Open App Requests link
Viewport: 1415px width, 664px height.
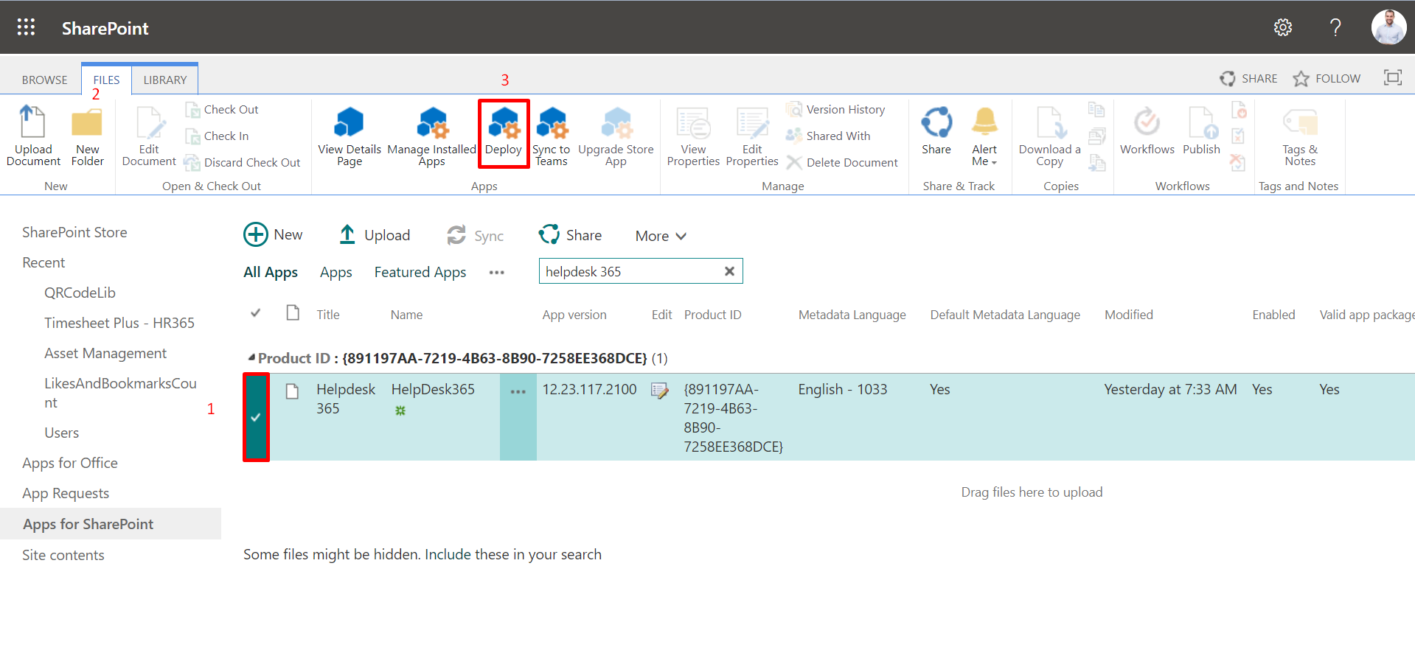coord(66,493)
